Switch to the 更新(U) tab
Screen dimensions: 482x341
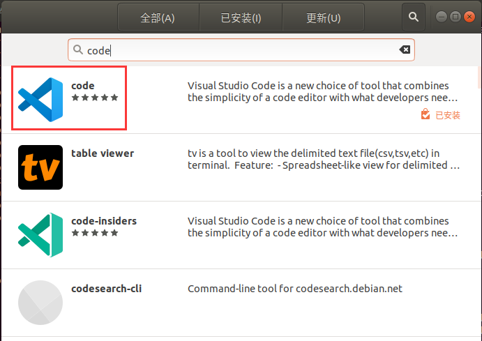324,17
